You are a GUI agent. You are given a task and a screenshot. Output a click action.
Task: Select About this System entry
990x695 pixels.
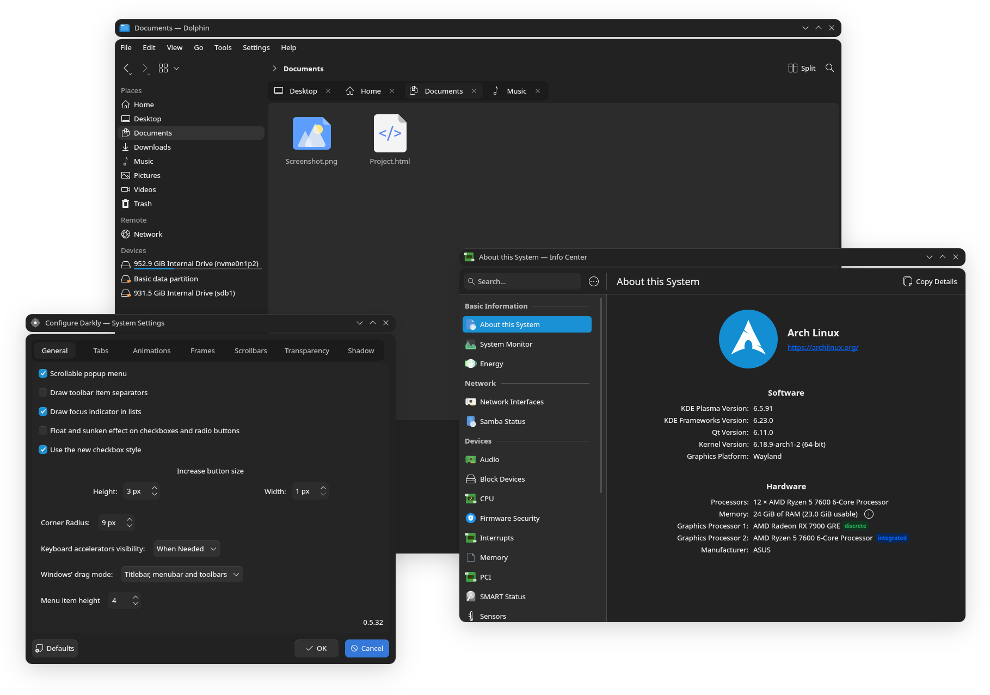coord(527,324)
